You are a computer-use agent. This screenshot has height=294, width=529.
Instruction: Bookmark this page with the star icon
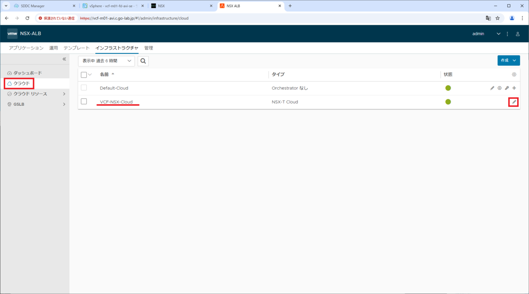498,18
